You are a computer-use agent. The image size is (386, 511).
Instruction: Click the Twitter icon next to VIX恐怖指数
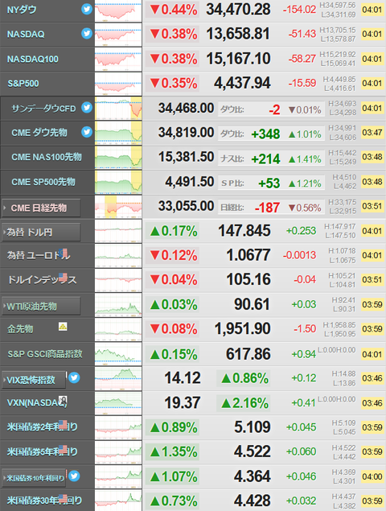pos(74,377)
